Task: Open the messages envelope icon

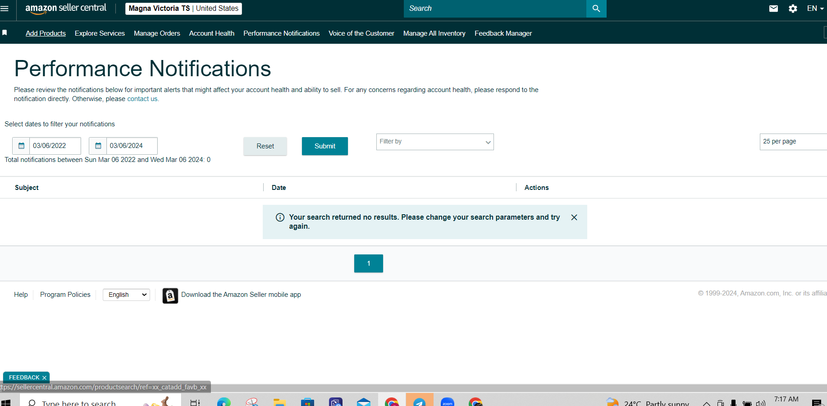Action: 773,9
